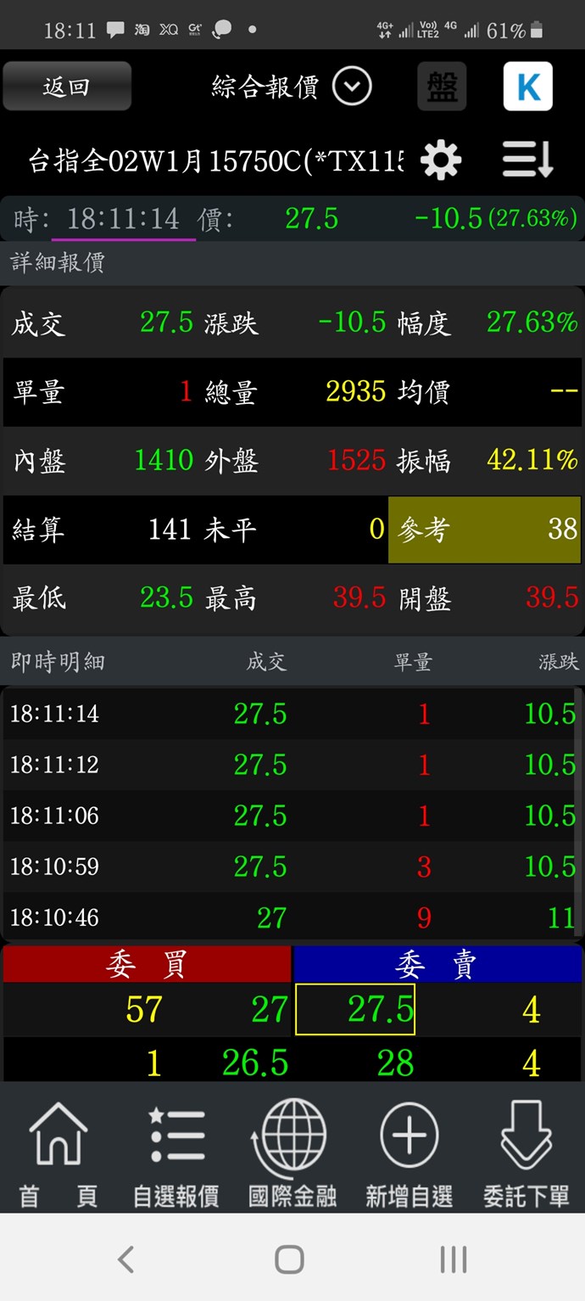This screenshot has width=585, height=1301.
Task: Tap the 外盤 1525 value
Action: (356, 460)
